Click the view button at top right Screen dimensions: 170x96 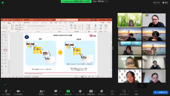pos(165,3)
